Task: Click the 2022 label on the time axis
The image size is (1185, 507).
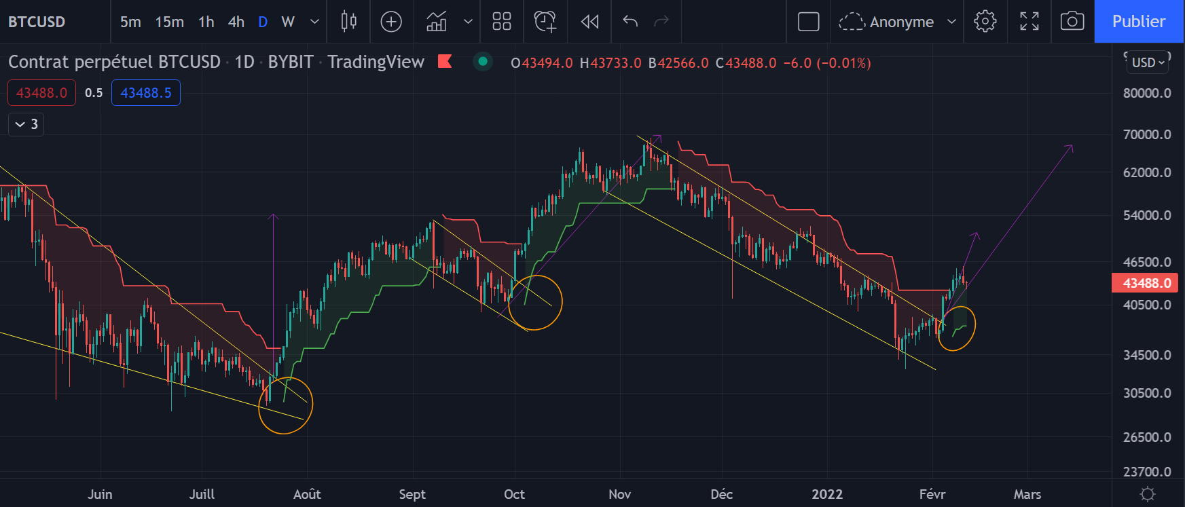Action: (x=827, y=494)
